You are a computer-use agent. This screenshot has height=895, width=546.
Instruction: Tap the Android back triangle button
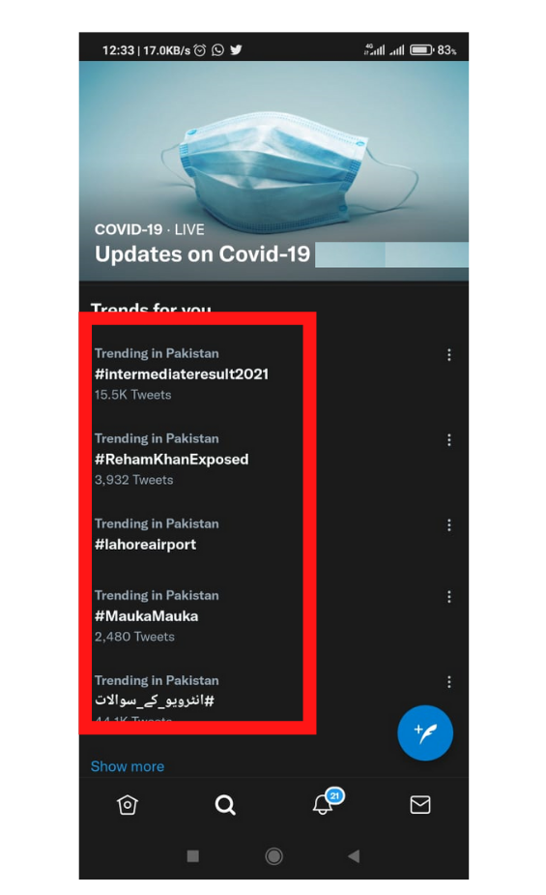click(x=354, y=855)
